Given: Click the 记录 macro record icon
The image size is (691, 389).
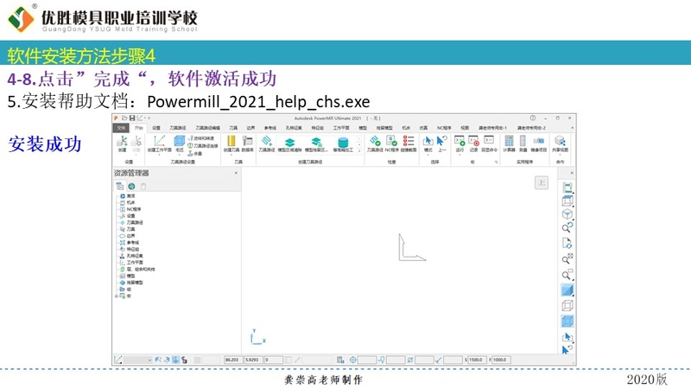Looking at the screenshot, I should point(473,143).
